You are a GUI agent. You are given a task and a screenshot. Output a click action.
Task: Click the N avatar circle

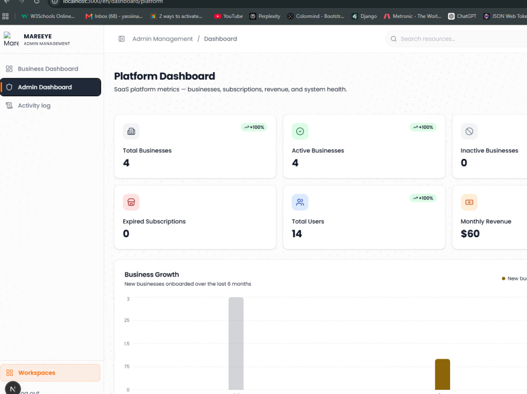click(x=13, y=389)
